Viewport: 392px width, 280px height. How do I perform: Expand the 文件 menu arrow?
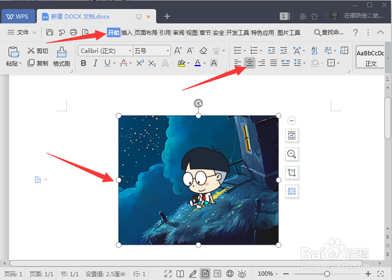tap(35, 32)
